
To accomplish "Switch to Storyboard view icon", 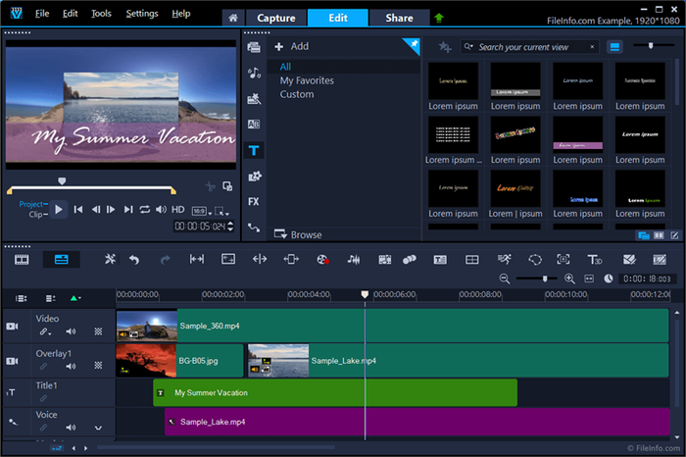I will (x=22, y=260).
